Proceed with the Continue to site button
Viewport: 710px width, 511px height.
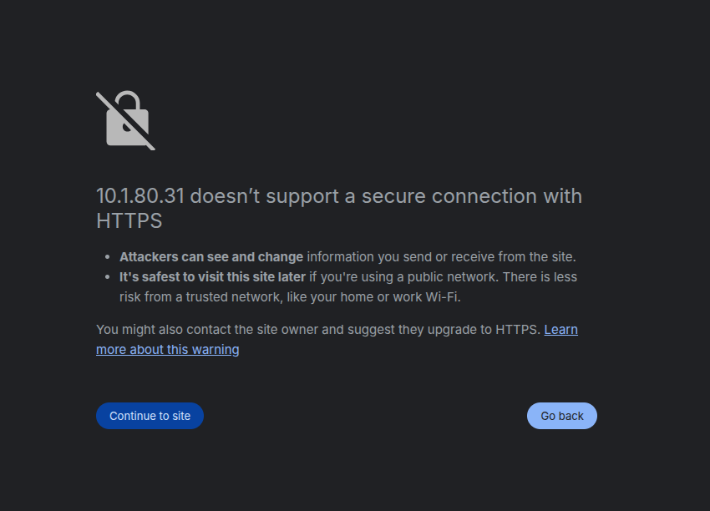click(150, 416)
